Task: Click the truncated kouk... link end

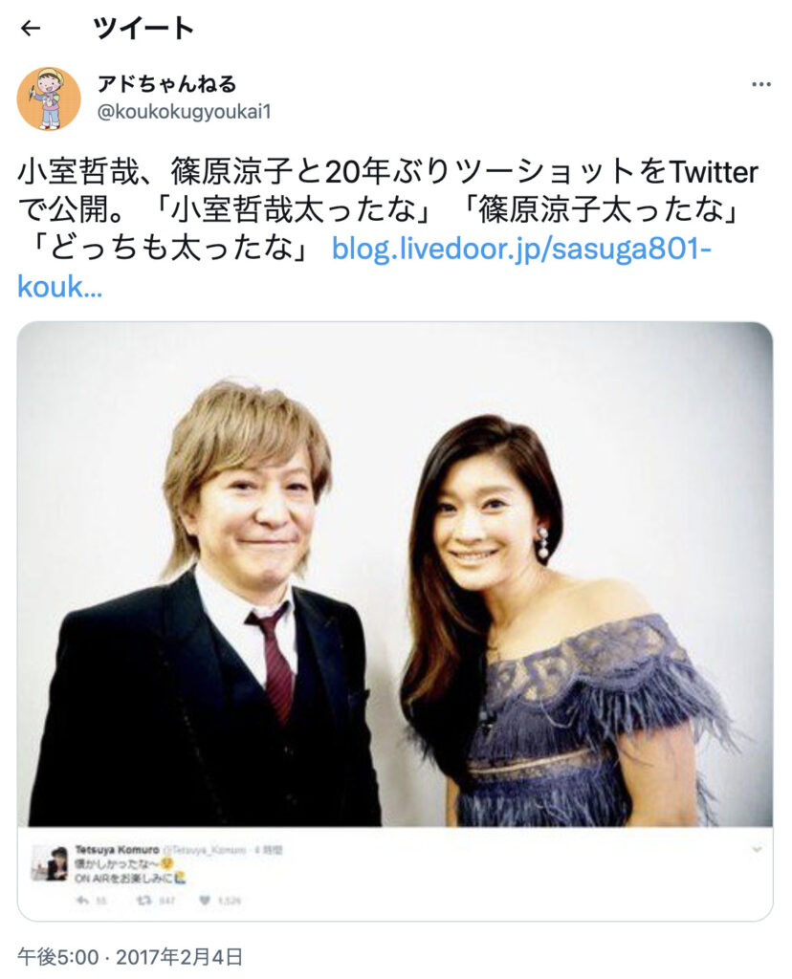Action: pyautogui.click(x=59, y=287)
